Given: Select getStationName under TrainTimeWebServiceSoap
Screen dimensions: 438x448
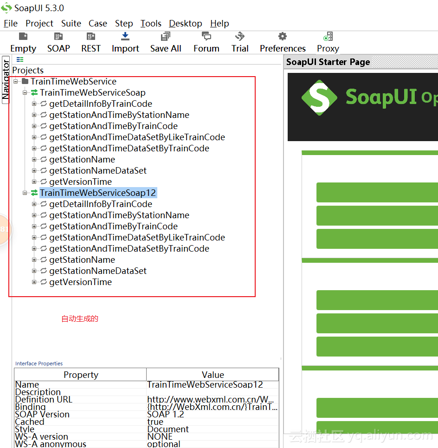Looking at the screenshot, I should pyautogui.click(x=82, y=159).
